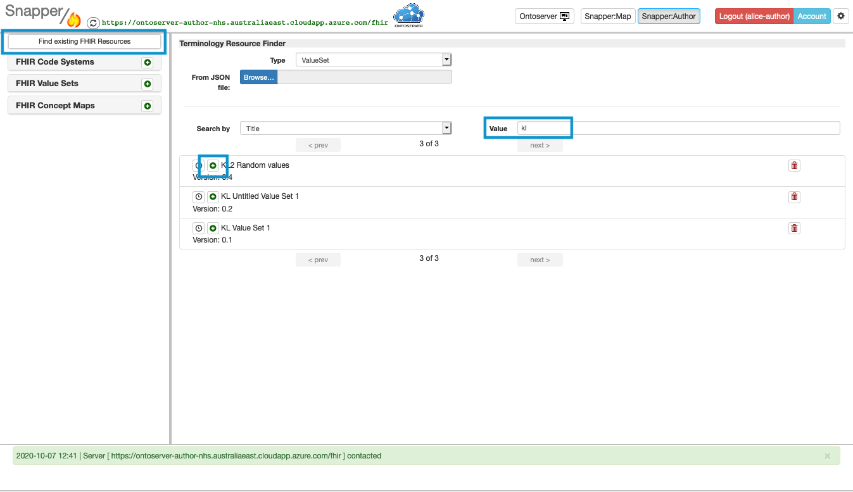Click bottom prev pagination button
This screenshot has width=853, height=492.
318,260
